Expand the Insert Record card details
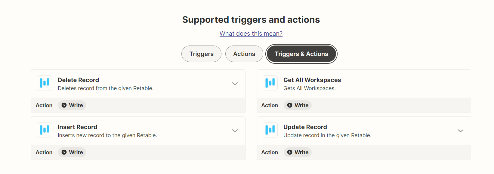494x174 pixels. tap(235, 131)
